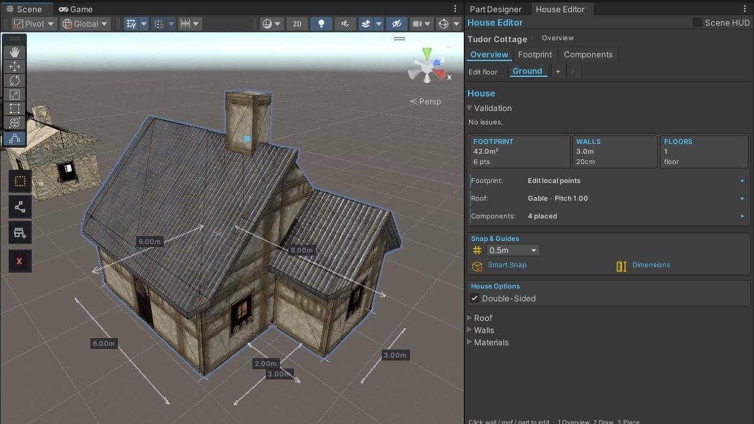Image resolution: width=754 pixels, height=424 pixels.
Task: Click the Dimensions link
Action: pos(651,265)
